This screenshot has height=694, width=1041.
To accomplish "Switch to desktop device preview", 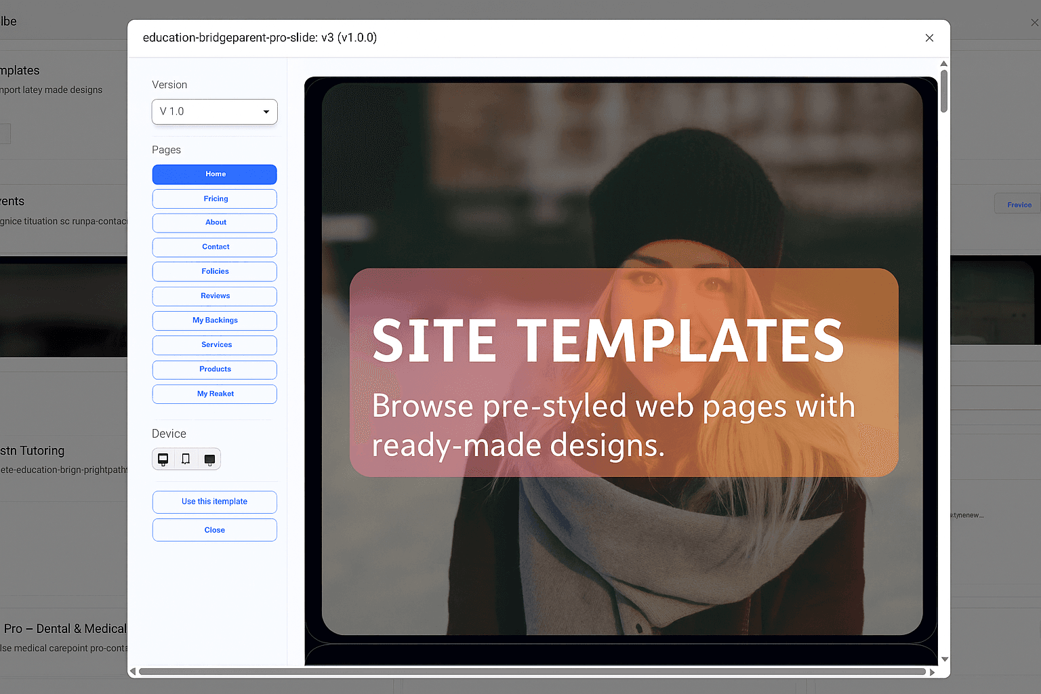I will pos(163,460).
